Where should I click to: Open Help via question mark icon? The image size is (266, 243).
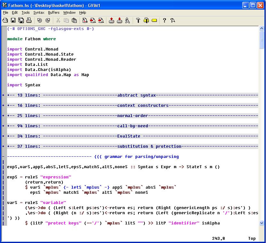pos(164,20)
